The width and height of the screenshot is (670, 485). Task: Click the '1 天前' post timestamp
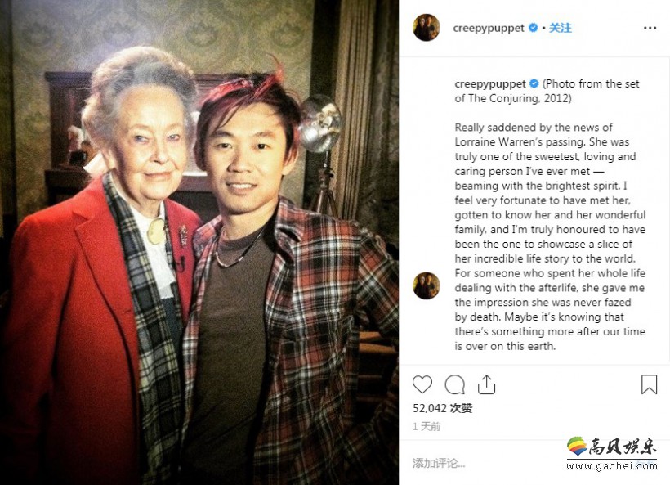pos(427,426)
